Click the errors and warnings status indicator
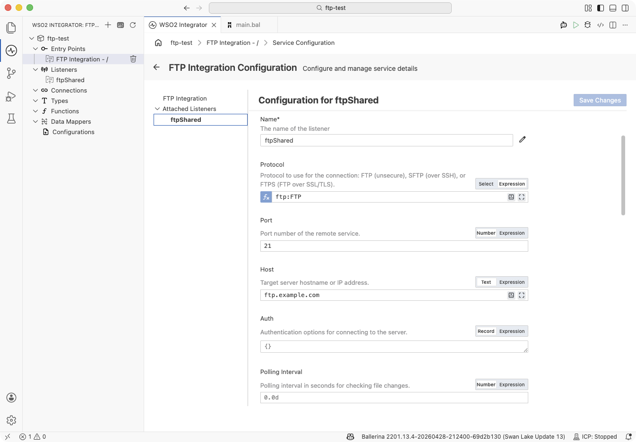 coord(33,437)
